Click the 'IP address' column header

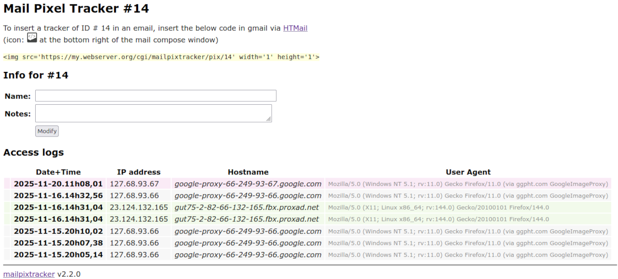tap(139, 172)
